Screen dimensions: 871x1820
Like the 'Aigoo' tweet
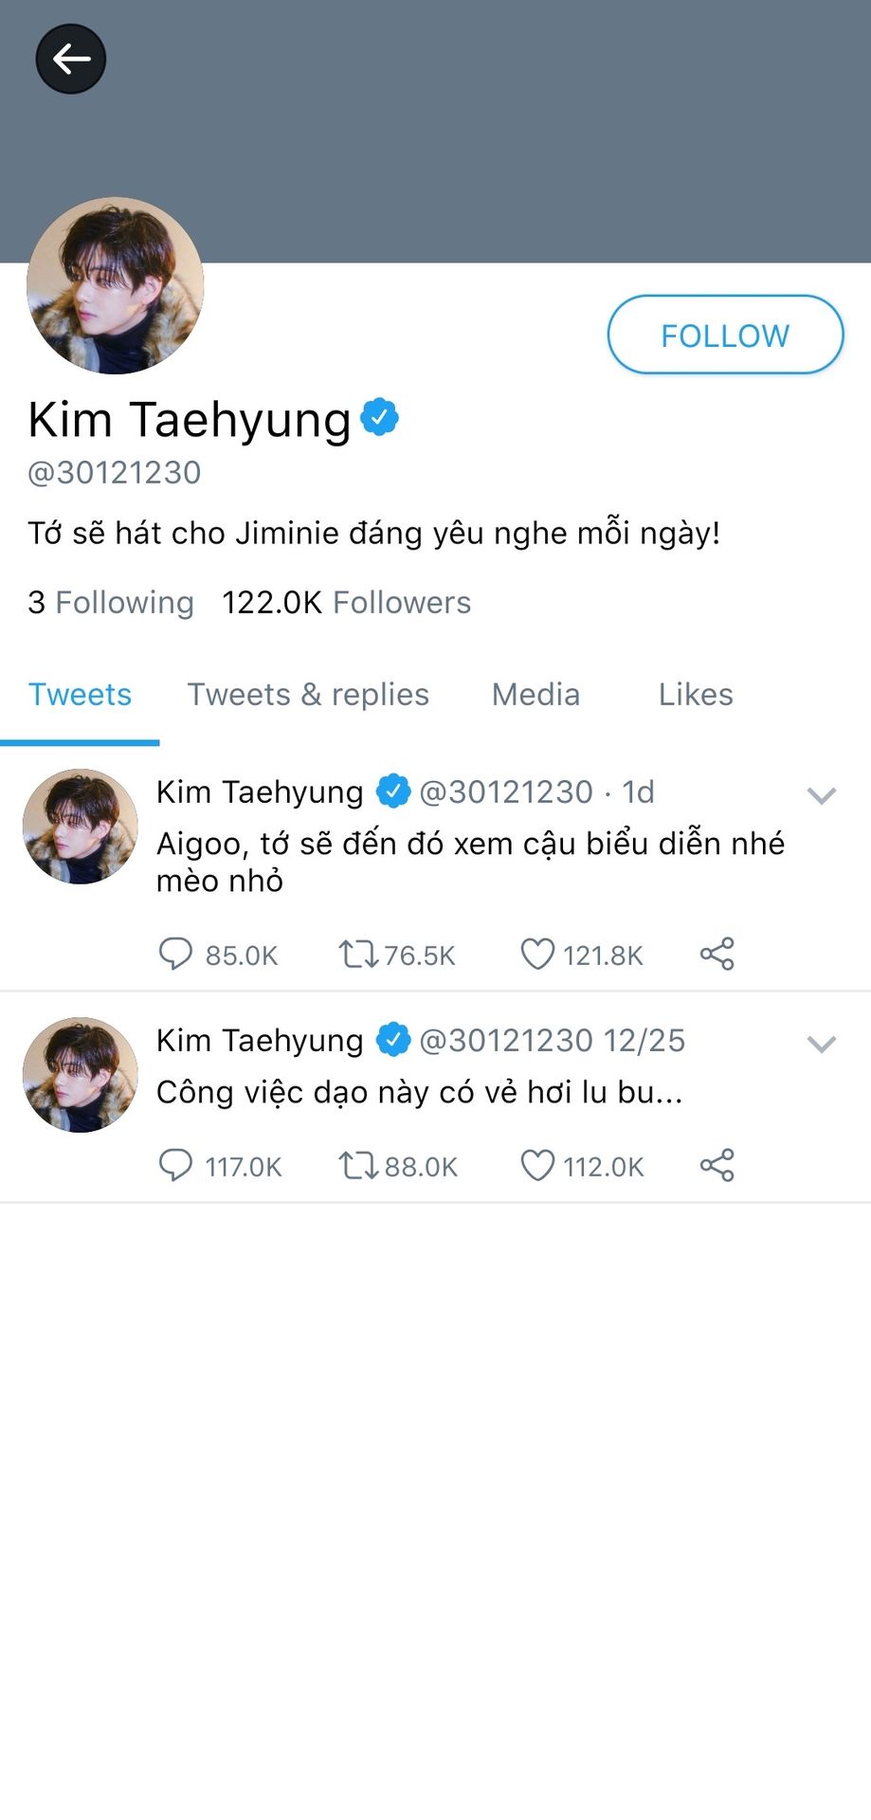pyautogui.click(x=537, y=954)
